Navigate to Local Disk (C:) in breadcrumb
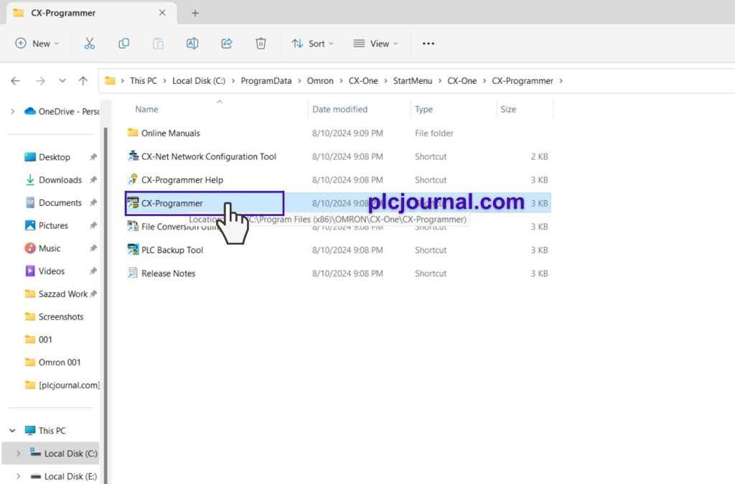 [x=199, y=81]
